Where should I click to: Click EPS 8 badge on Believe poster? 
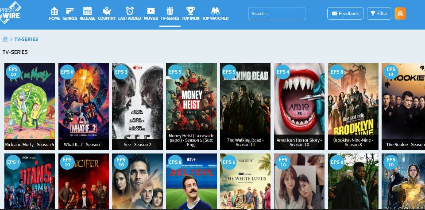click(x=175, y=162)
